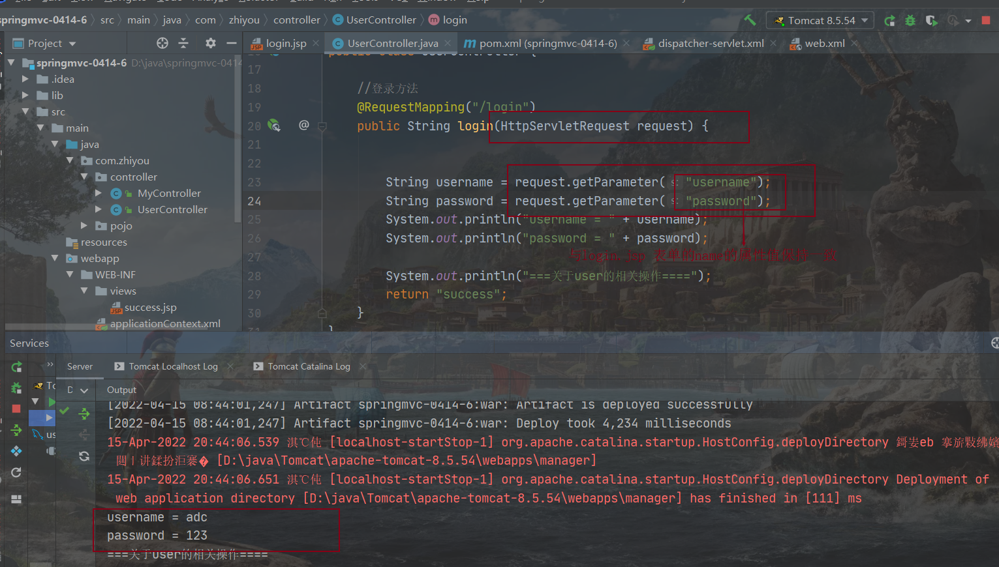Collapse the com.zhiyou package

(x=70, y=160)
